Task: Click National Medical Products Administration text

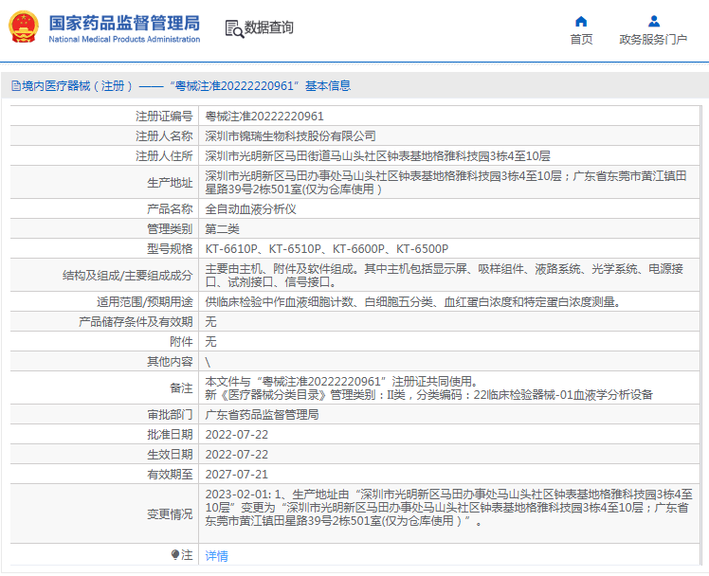Action: click(x=124, y=39)
